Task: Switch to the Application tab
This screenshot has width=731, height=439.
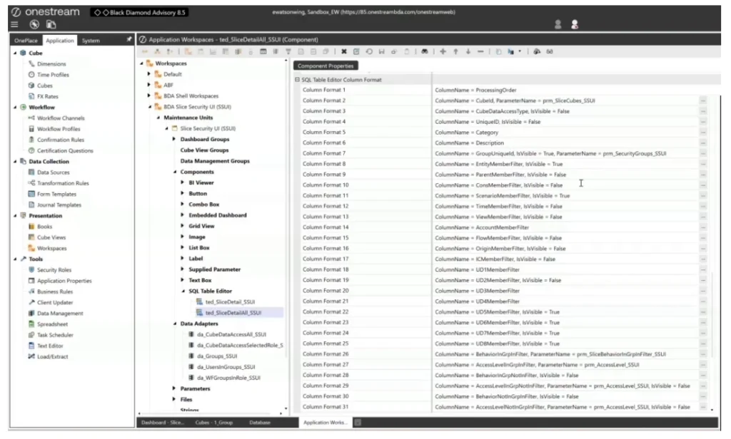Action: (60, 41)
